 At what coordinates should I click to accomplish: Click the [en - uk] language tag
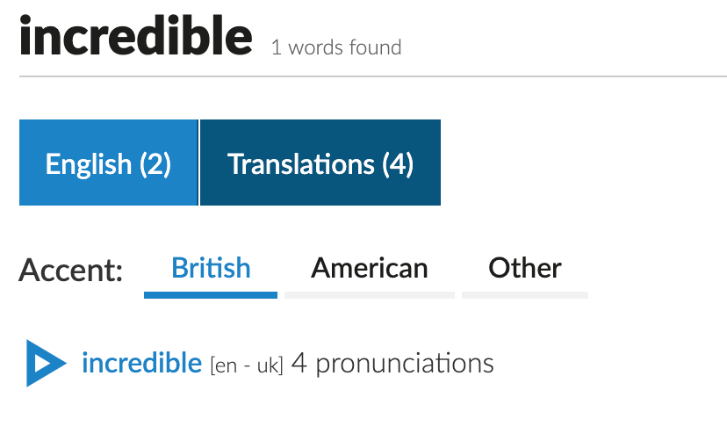(246, 365)
